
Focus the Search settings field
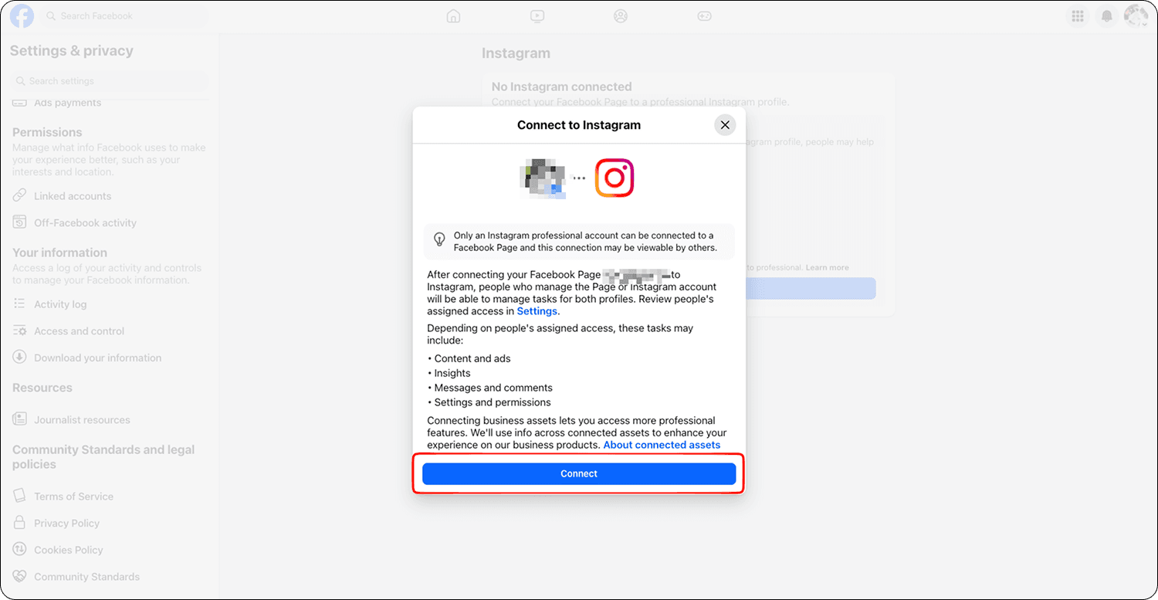pos(110,81)
